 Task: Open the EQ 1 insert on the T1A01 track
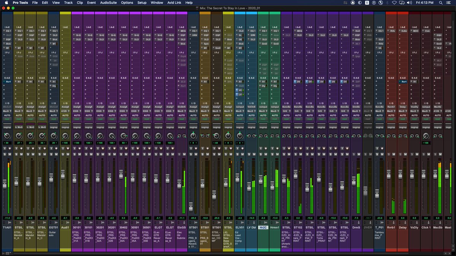click(8, 31)
